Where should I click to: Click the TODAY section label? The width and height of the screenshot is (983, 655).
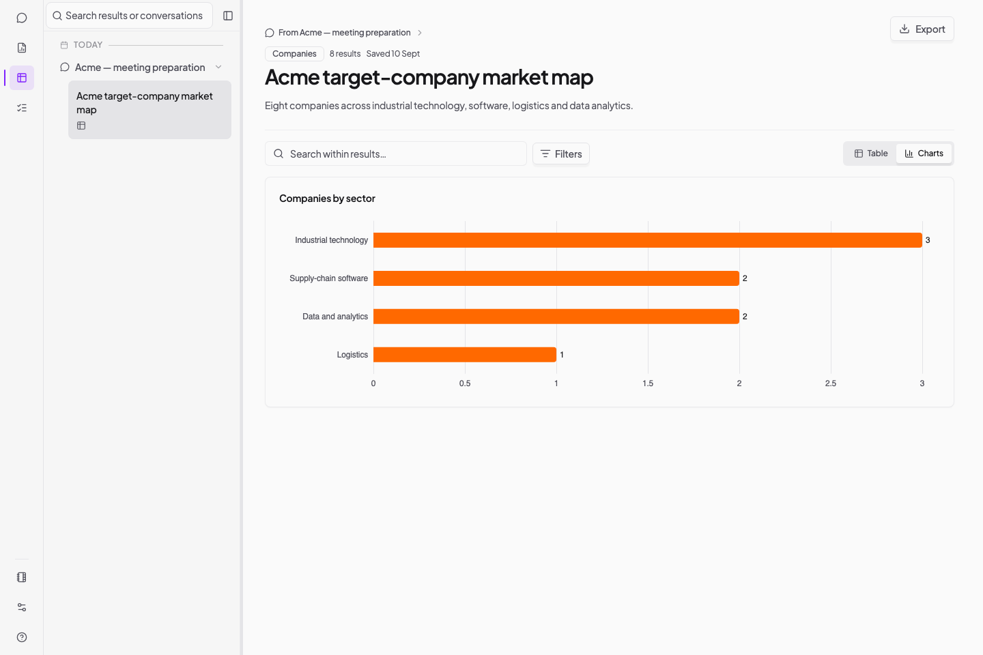88,45
